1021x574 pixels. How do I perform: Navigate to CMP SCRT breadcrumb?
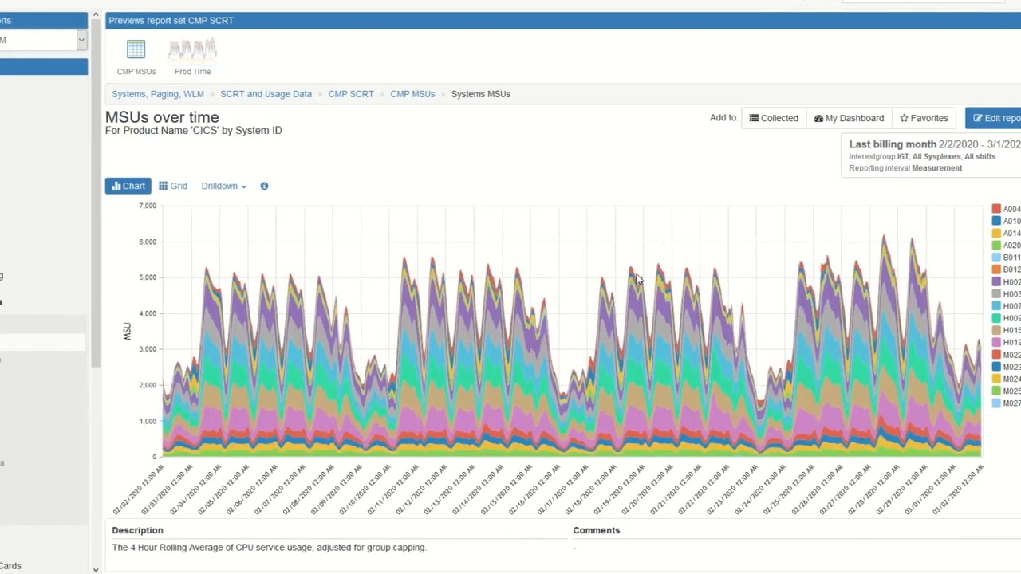[x=351, y=94]
